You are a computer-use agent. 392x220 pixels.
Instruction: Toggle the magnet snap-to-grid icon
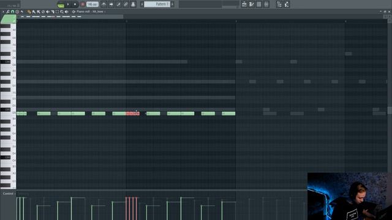coord(12,12)
